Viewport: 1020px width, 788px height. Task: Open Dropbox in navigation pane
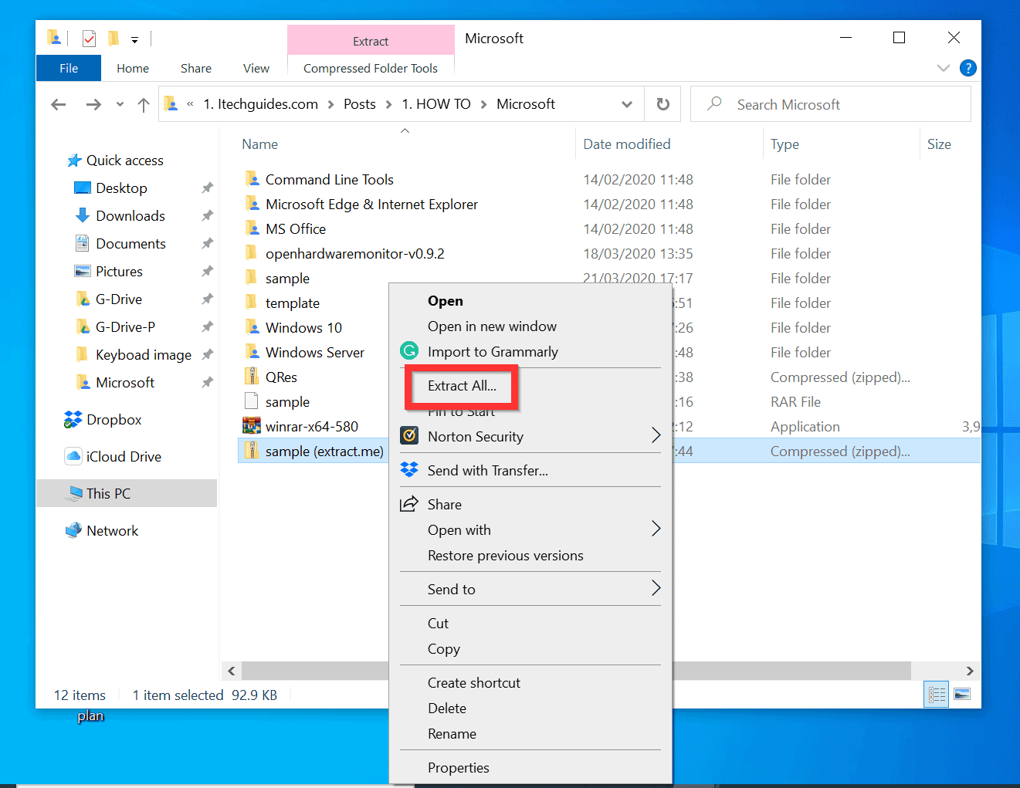pyautogui.click(x=114, y=420)
